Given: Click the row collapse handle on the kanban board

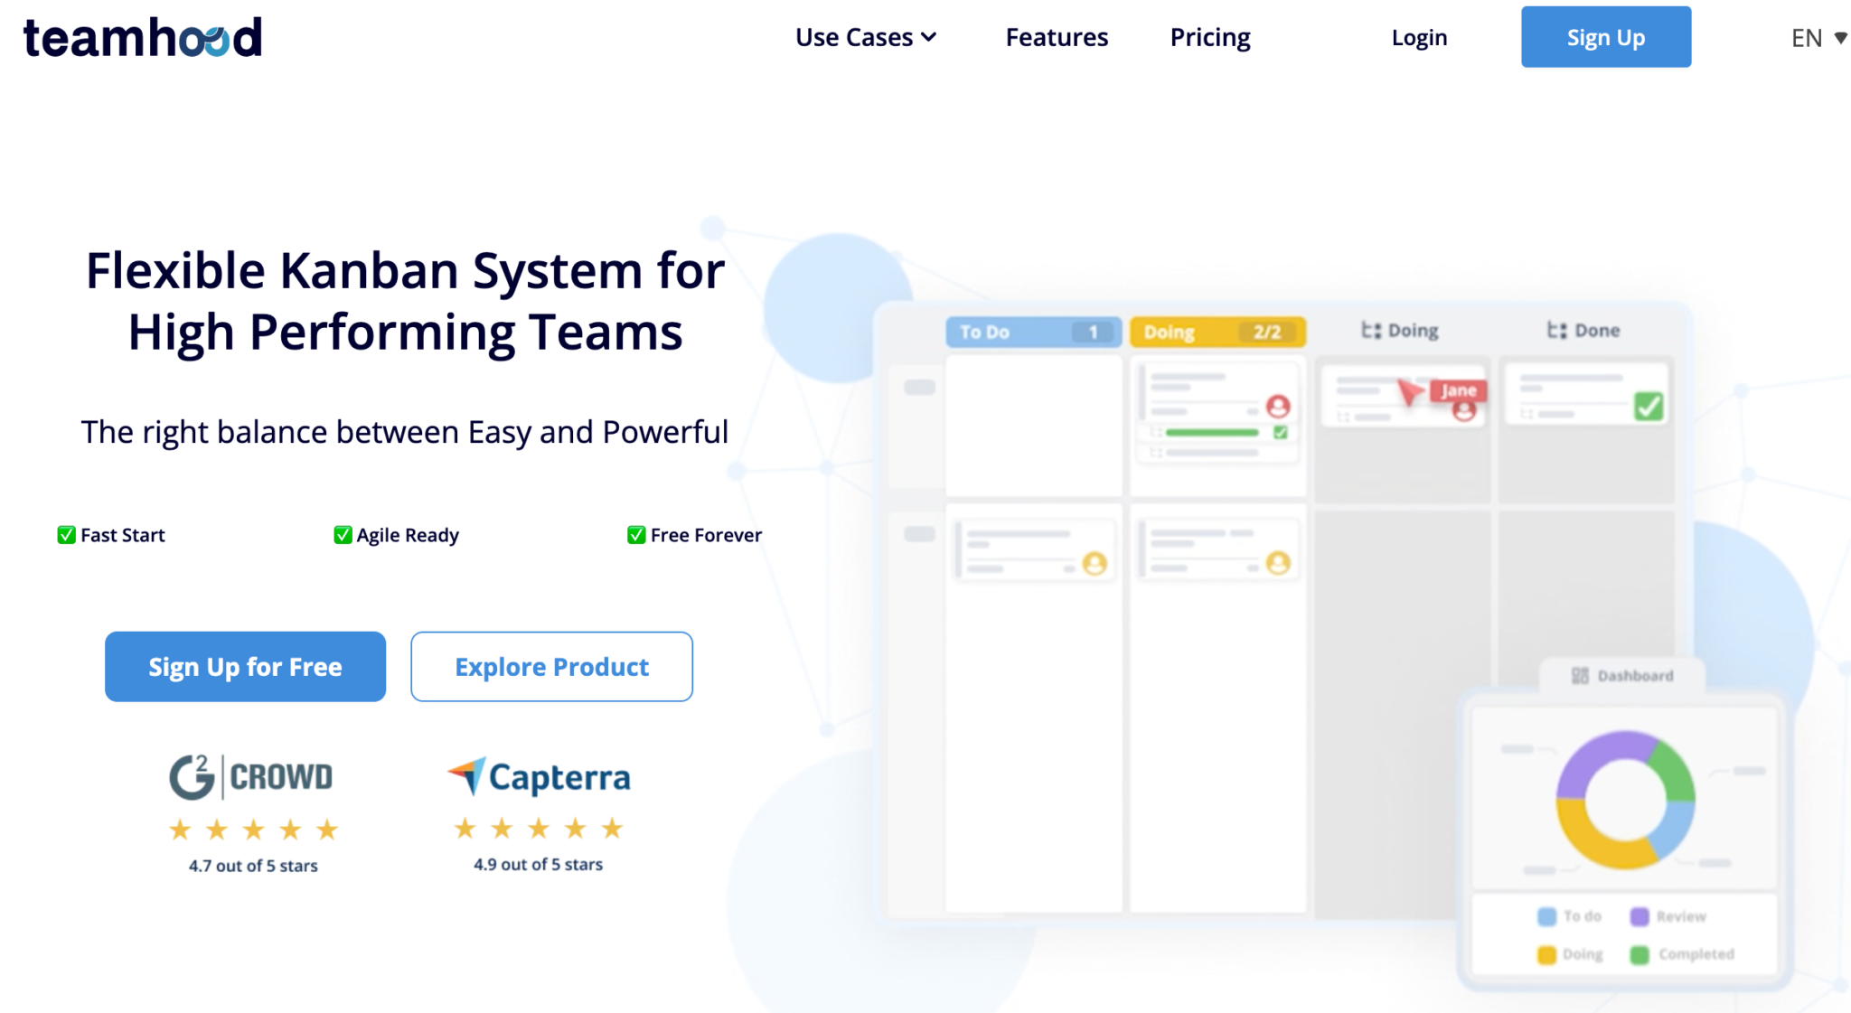Looking at the screenshot, I should (x=920, y=385).
